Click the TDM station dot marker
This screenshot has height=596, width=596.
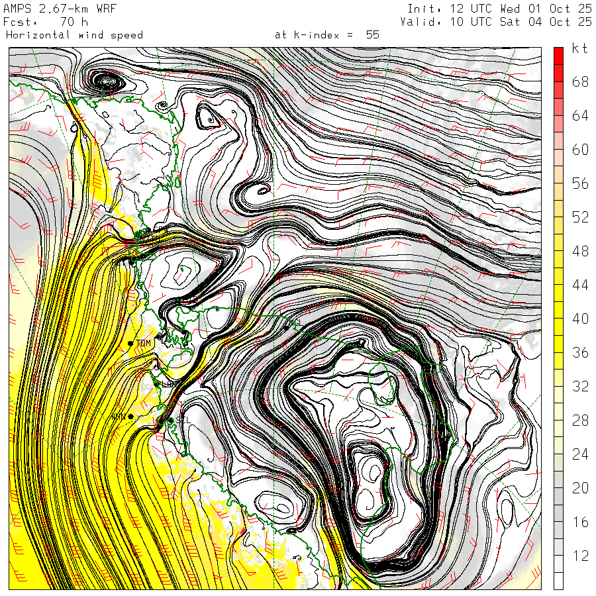pyautogui.click(x=130, y=343)
